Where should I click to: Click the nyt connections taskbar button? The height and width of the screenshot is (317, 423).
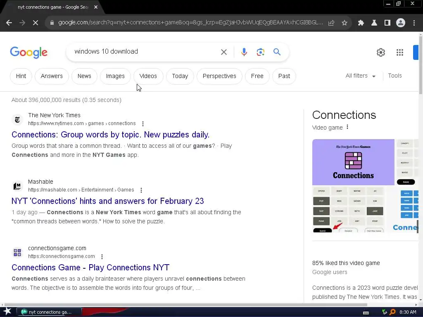(50, 312)
